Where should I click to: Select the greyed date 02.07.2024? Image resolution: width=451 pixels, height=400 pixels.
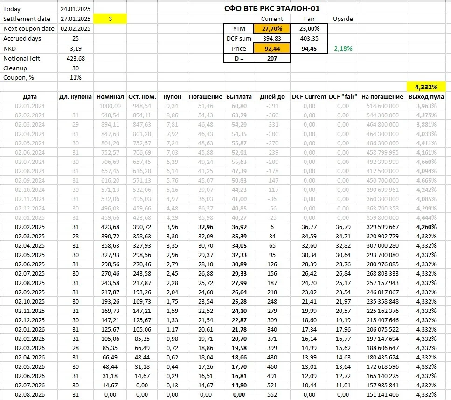(30, 162)
